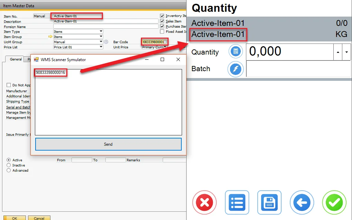Viewport: 352px width, 220px height.
Task: Increase quantity with the up arrow
Action: pos(337,52)
